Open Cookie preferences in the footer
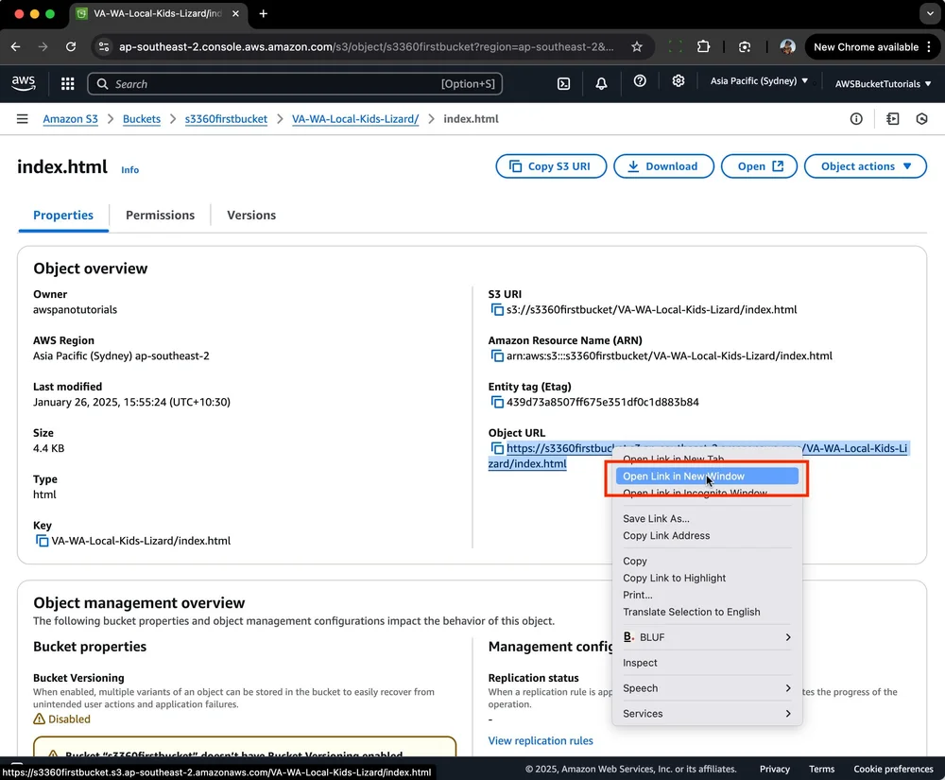 pyautogui.click(x=893, y=770)
